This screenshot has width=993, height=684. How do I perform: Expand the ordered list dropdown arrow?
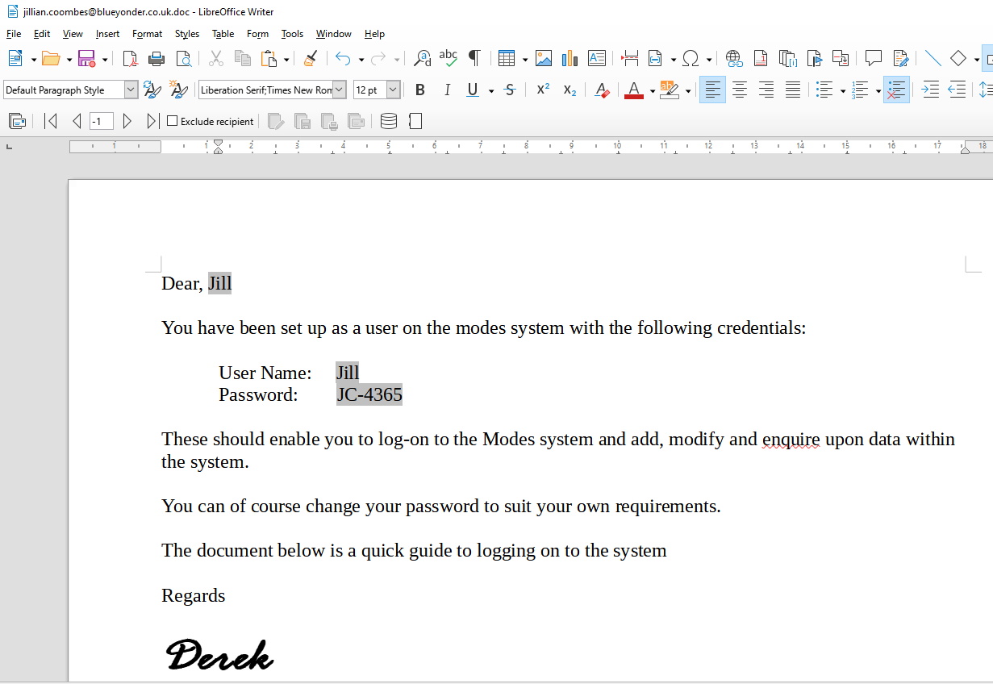point(878,91)
